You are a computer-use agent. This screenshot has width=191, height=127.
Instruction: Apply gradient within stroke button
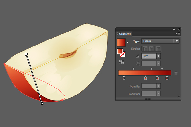145,49
